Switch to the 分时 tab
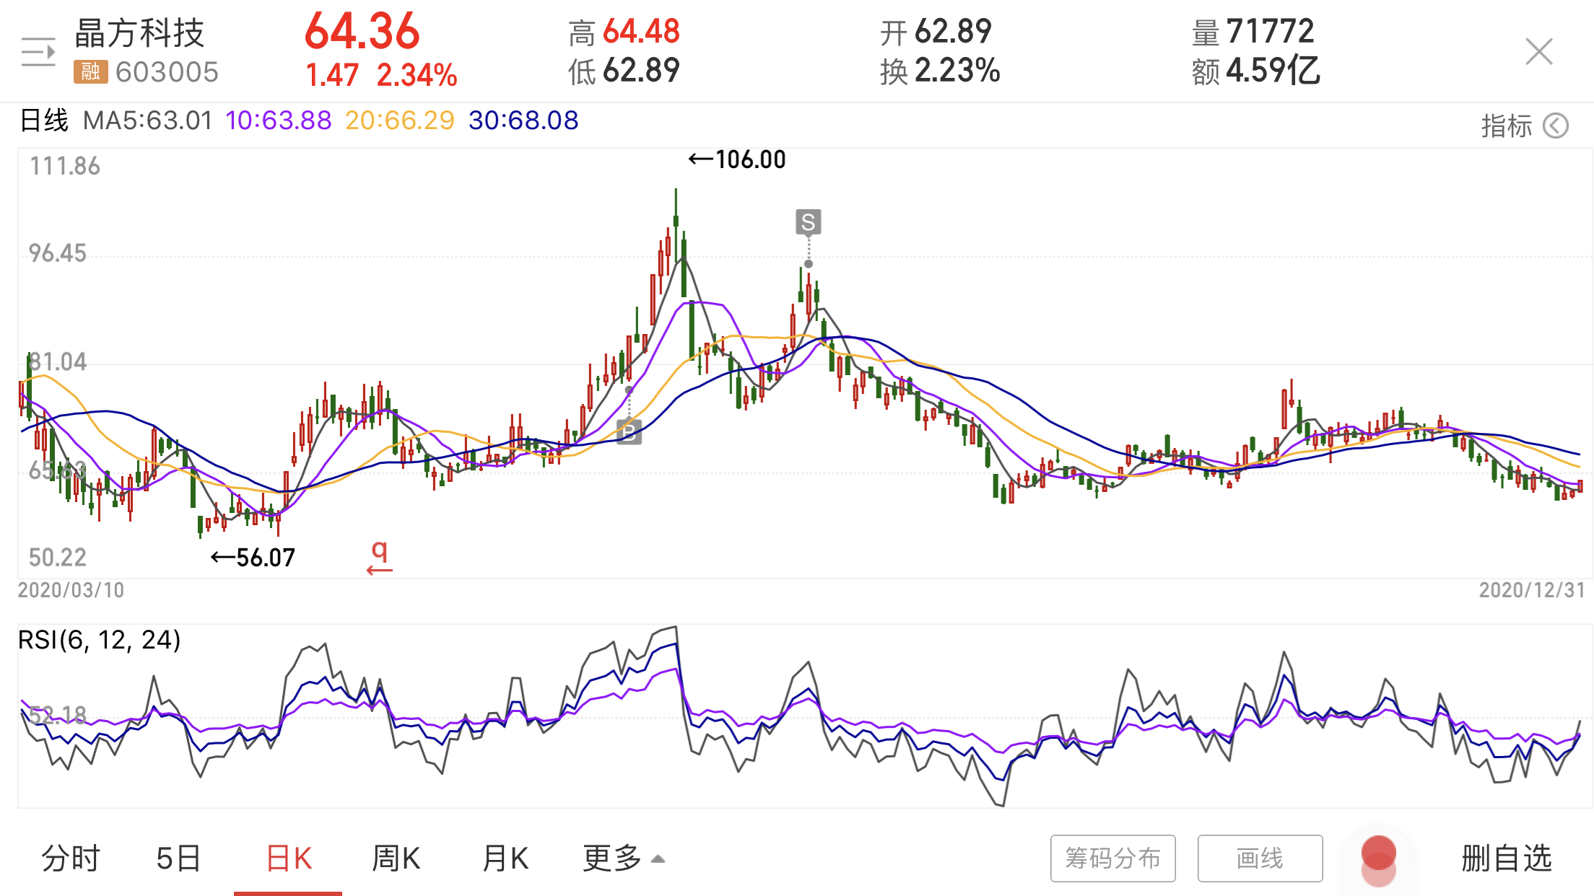The width and height of the screenshot is (1594, 896). click(x=71, y=858)
